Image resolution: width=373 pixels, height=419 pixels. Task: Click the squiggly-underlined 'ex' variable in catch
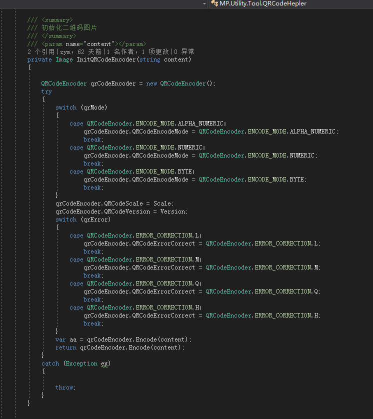click(x=104, y=363)
